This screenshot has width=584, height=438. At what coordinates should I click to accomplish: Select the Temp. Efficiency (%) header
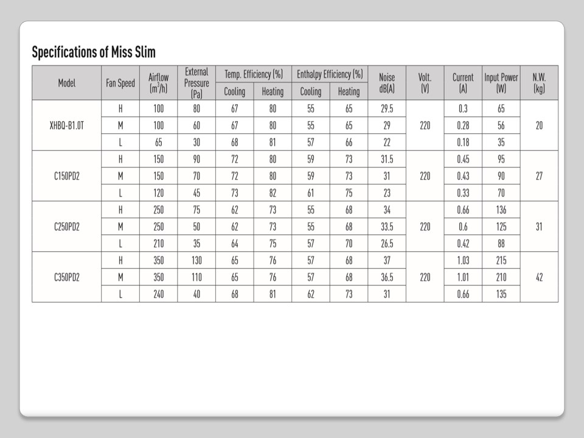[x=254, y=74]
